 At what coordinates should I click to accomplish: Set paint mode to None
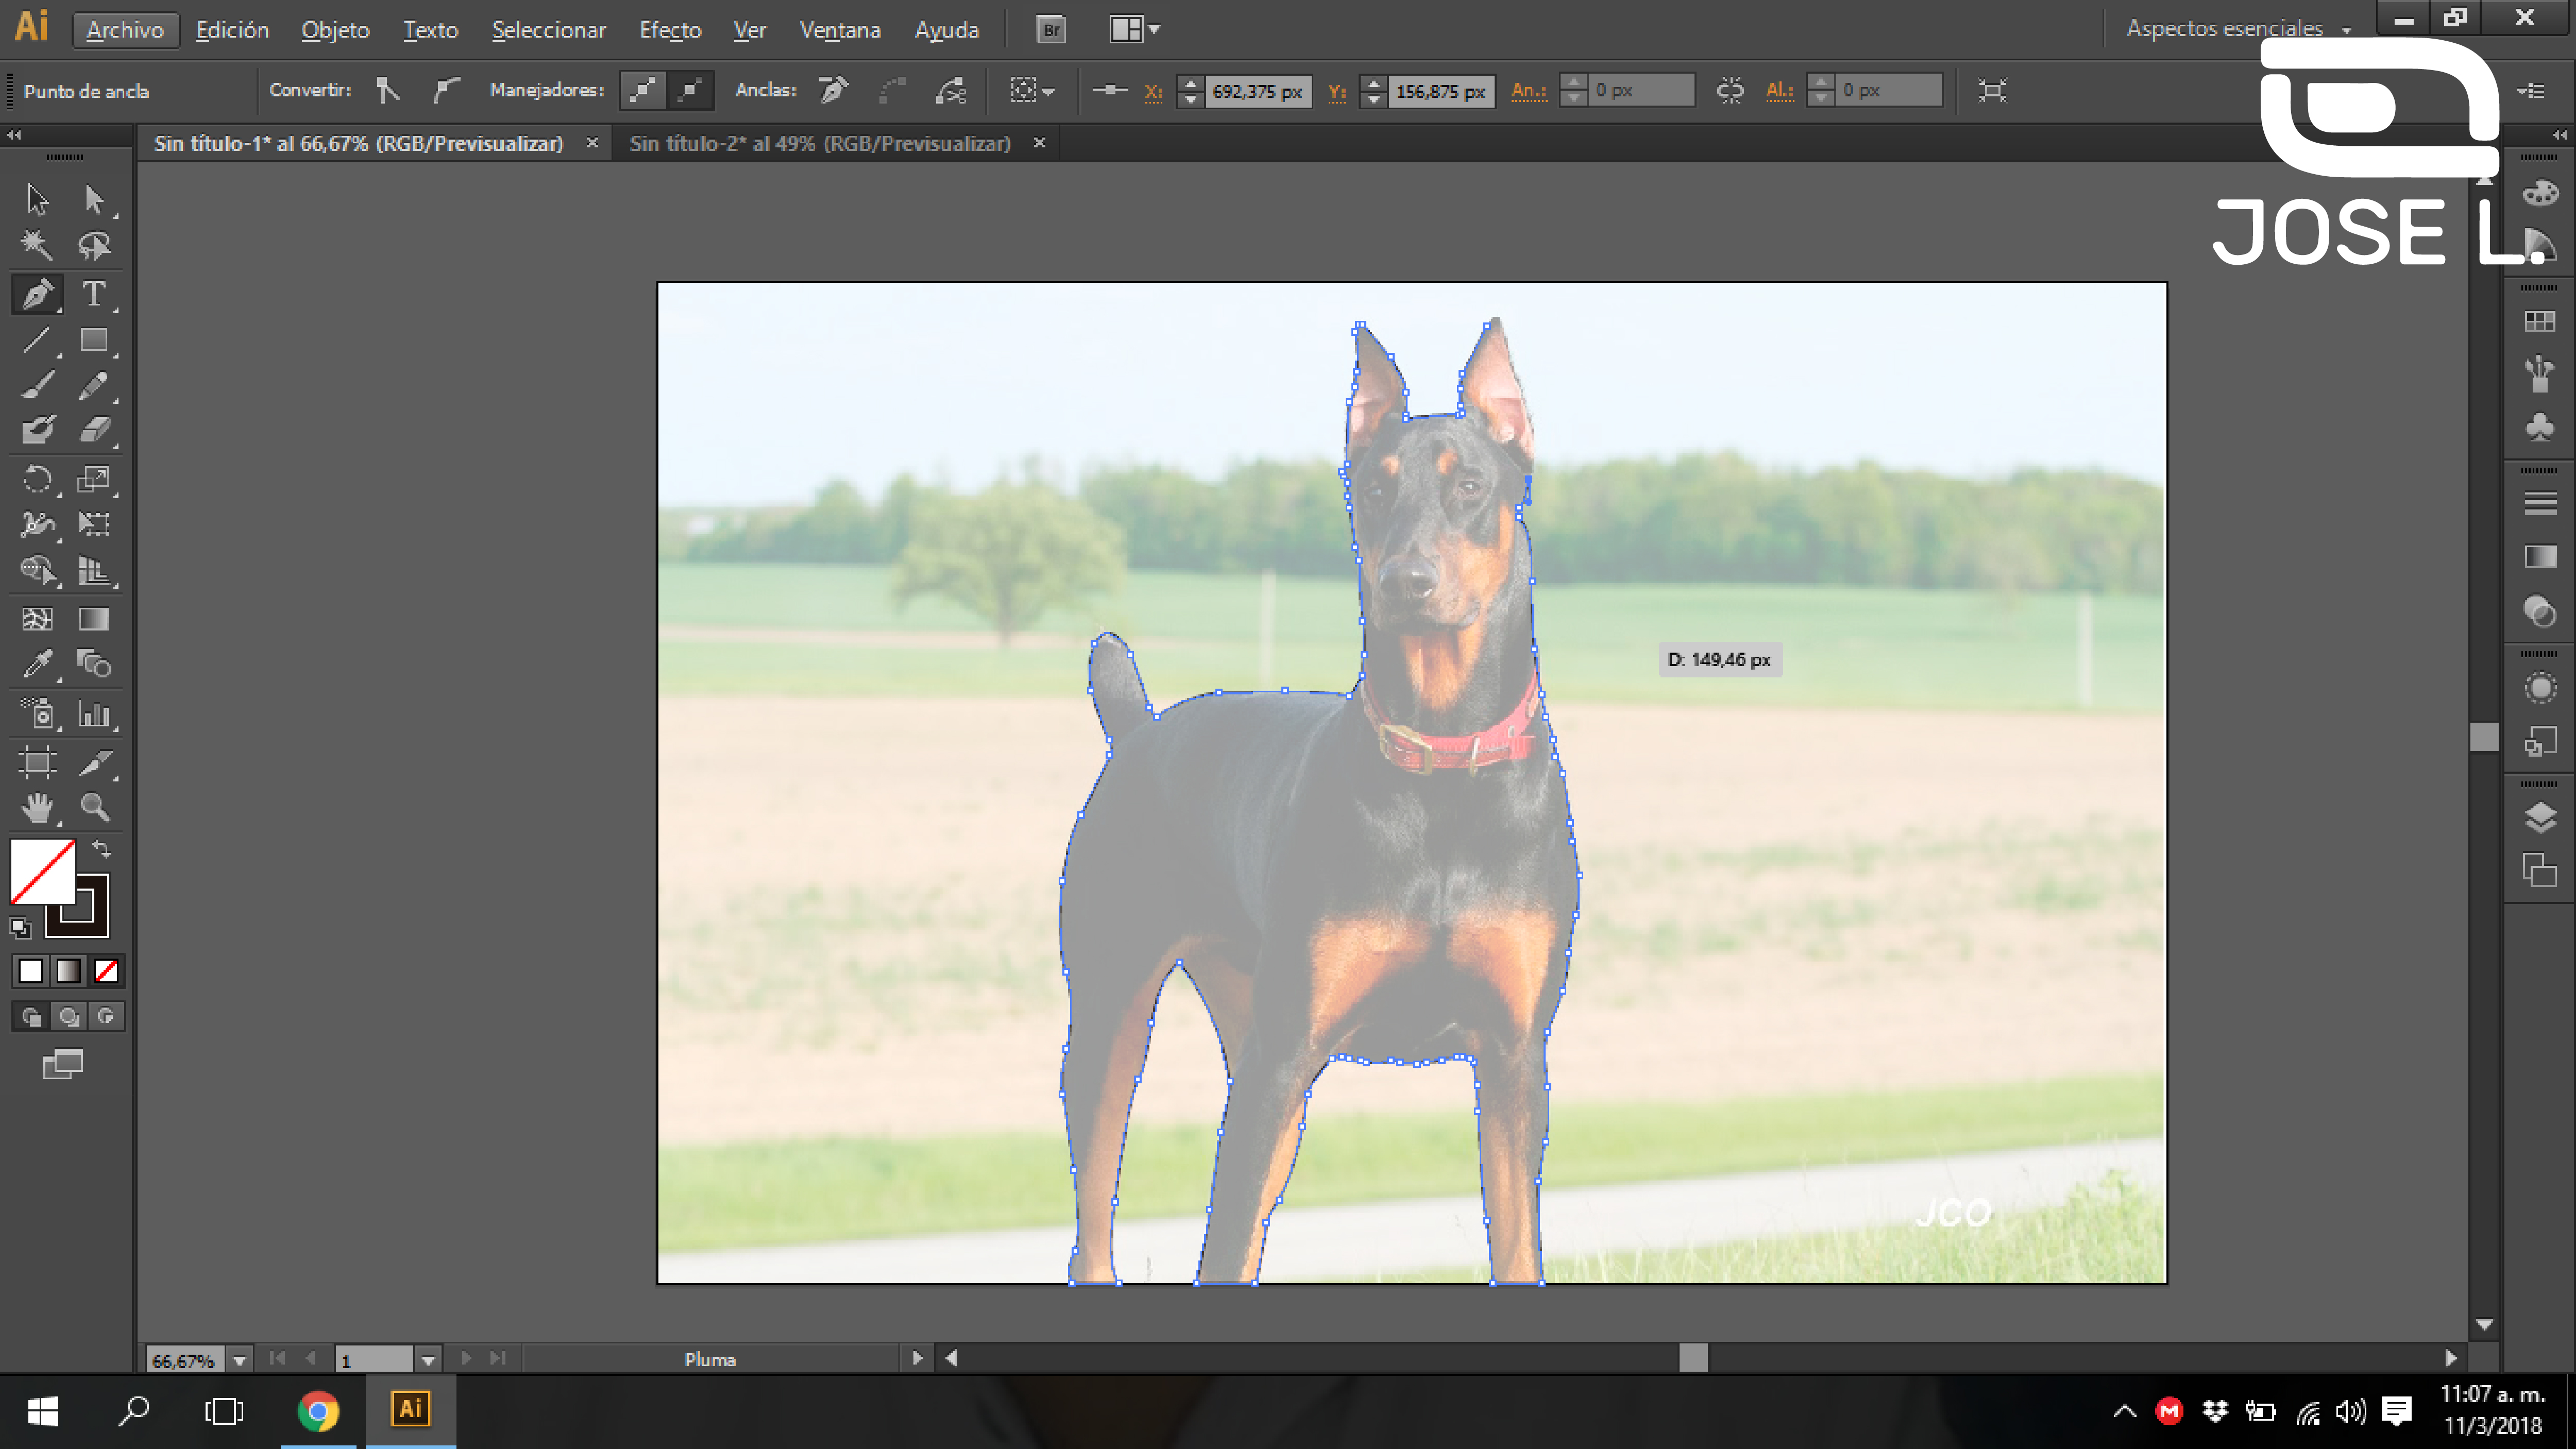pyautogui.click(x=106, y=971)
